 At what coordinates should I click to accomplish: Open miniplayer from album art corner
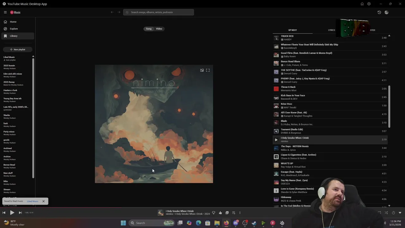tap(202, 70)
